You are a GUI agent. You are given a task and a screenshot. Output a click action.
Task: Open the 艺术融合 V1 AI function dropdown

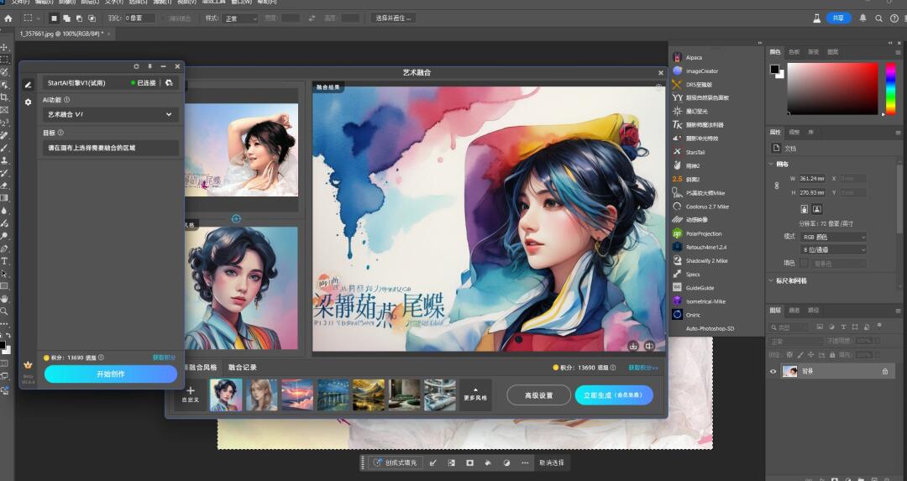pos(110,114)
